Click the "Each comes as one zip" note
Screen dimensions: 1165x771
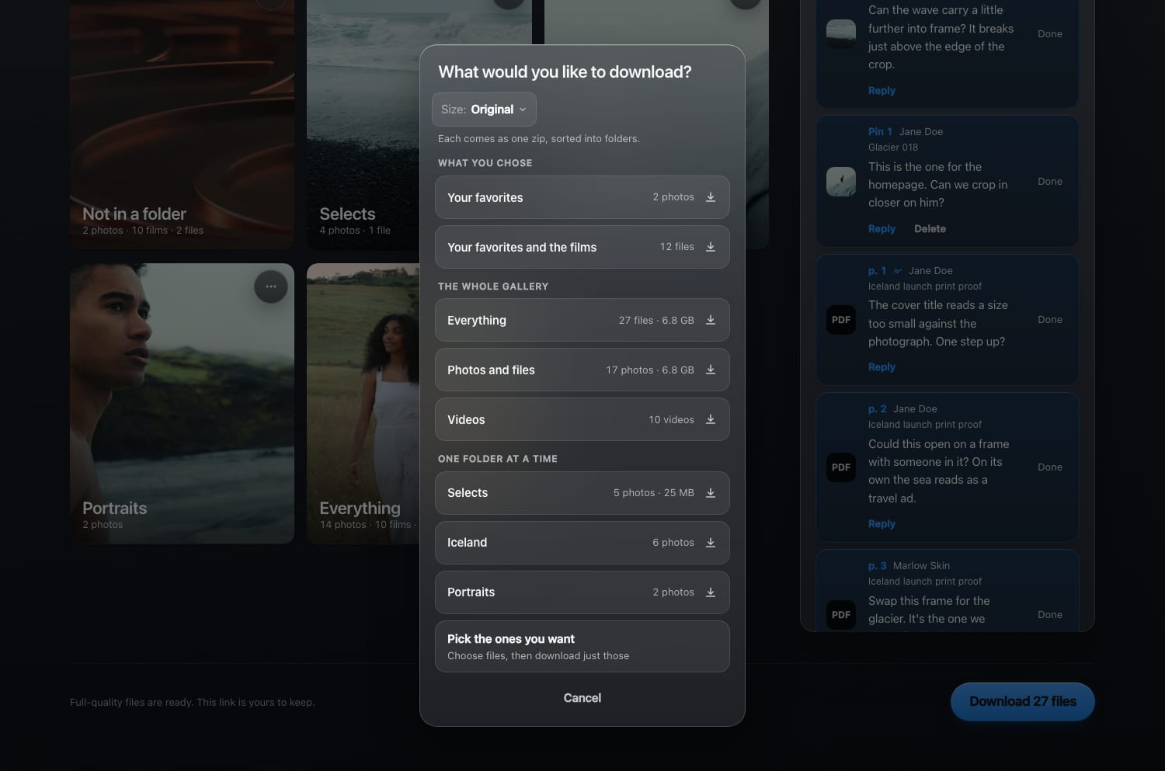539,139
